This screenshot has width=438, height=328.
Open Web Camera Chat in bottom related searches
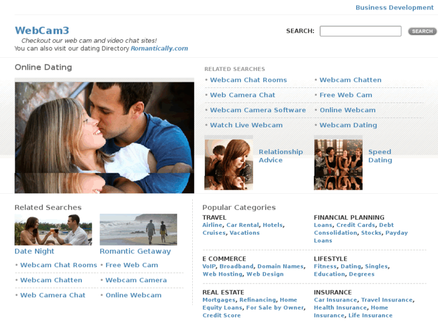[52, 295]
